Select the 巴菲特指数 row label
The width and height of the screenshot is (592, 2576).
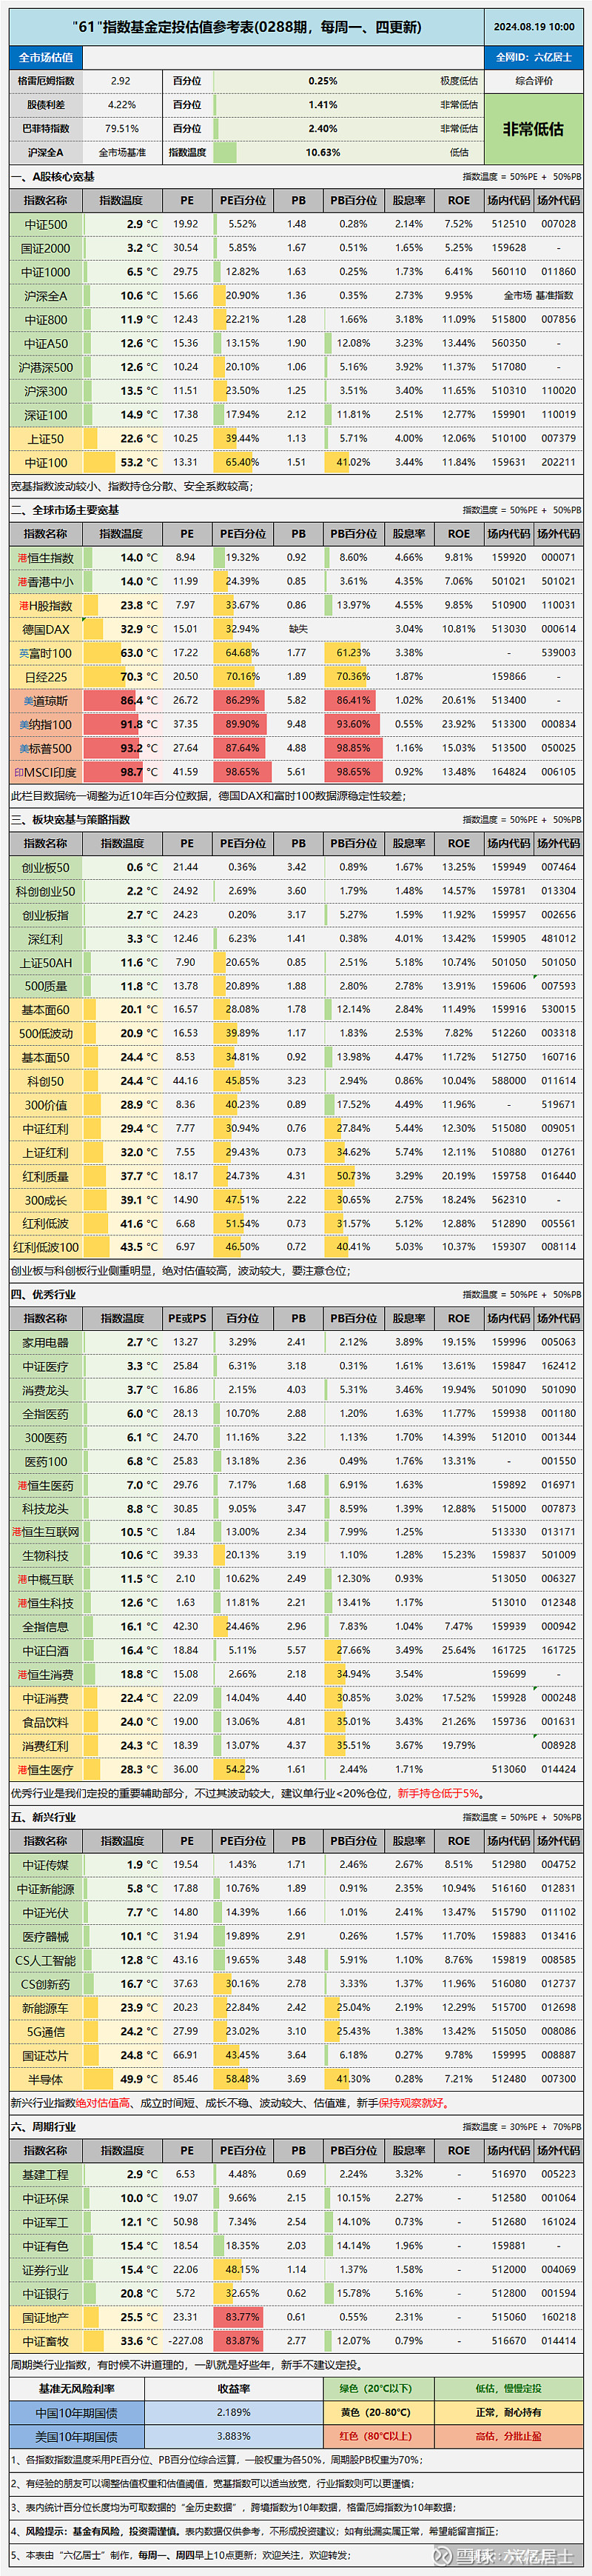click(x=46, y=129)
